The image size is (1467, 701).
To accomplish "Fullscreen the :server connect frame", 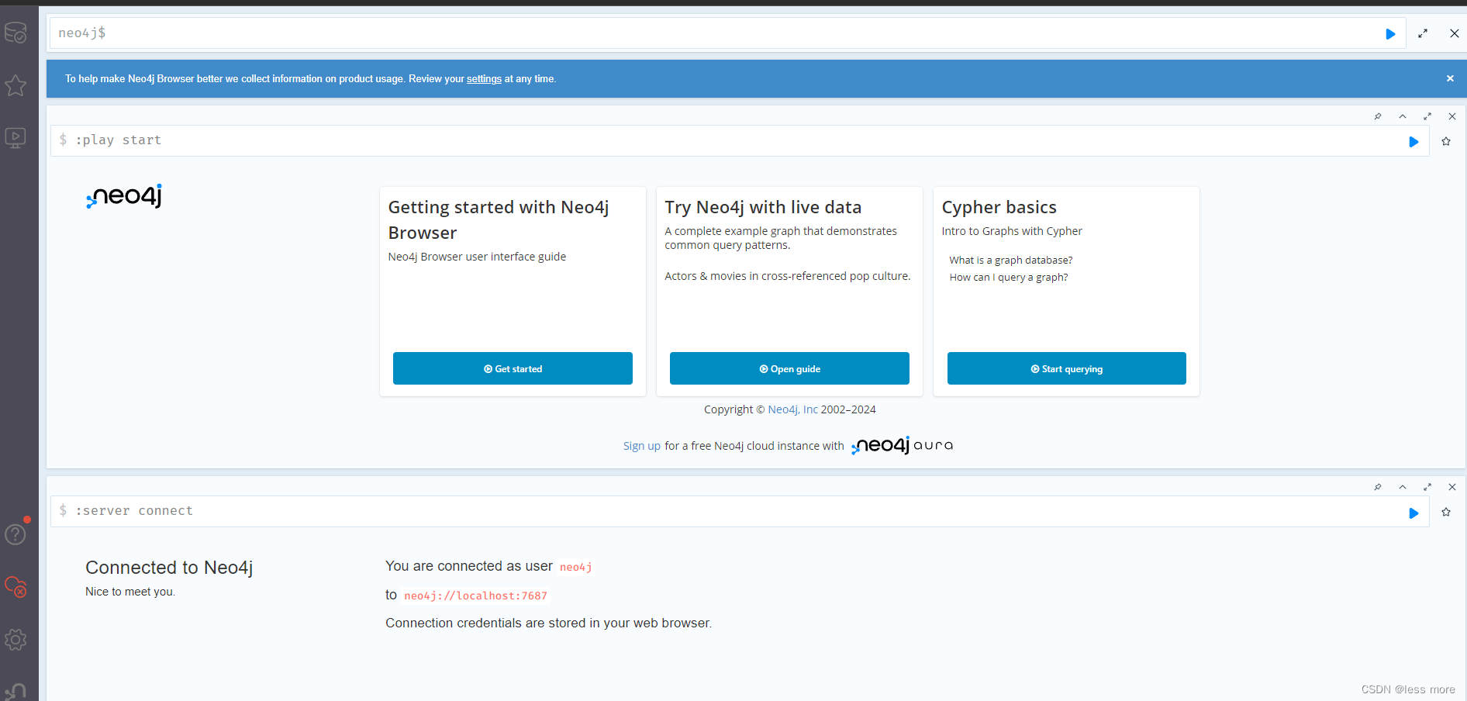I will coord(1427,487).
